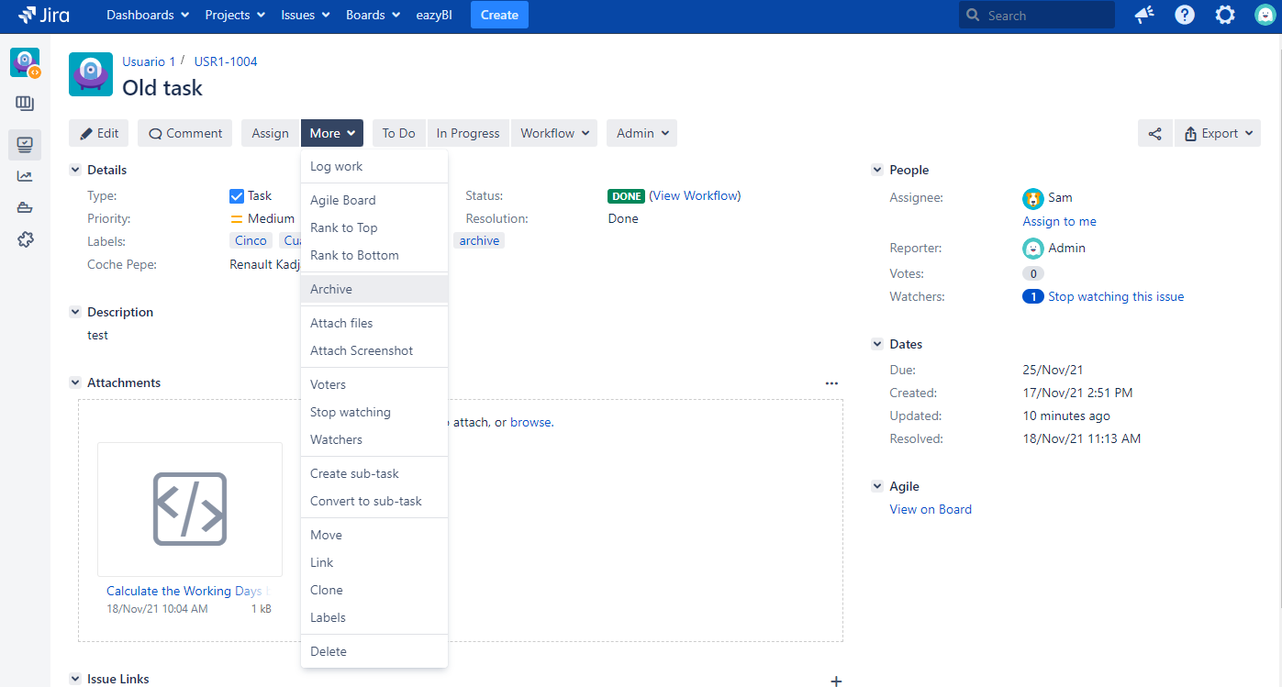Open Help via the question mark icon
This screenshot has width=1282, height=687.
coord(1185,15)
